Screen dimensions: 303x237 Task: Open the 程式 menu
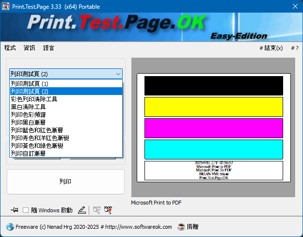[x=10, y=48]
